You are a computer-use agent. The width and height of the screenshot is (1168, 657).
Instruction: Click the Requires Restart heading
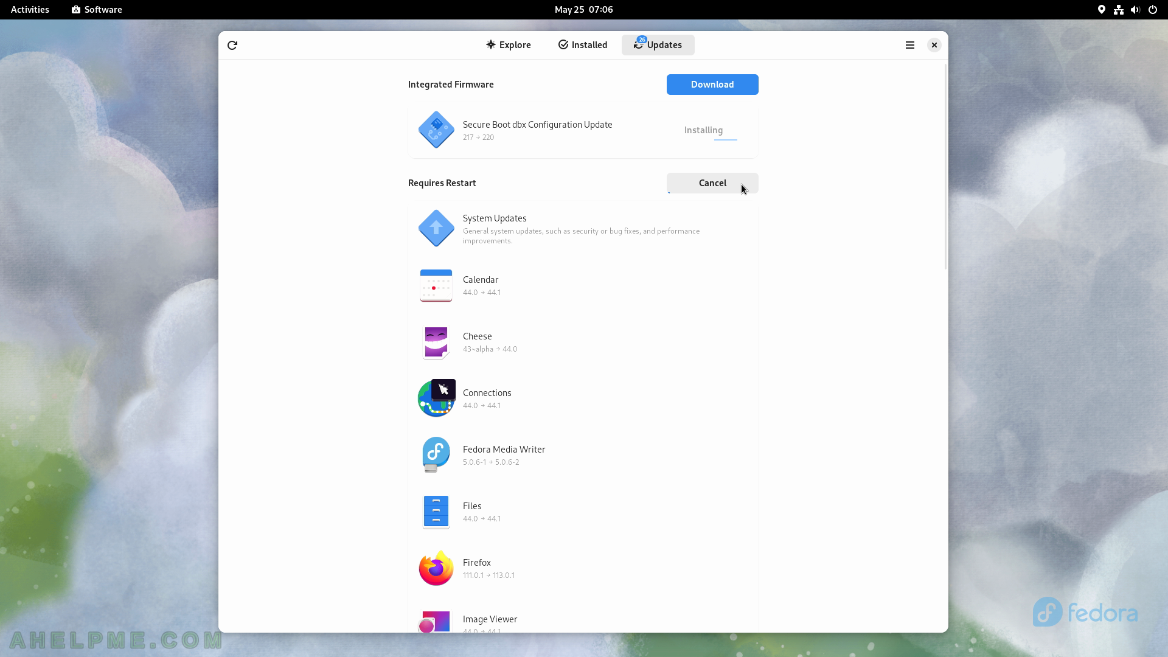tap(442, 183)
